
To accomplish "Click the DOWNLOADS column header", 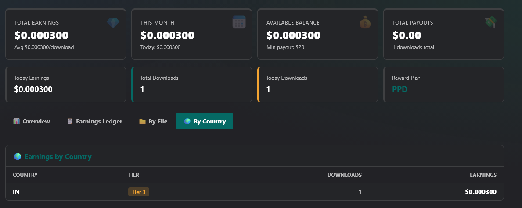I will [x=344, y=175].
